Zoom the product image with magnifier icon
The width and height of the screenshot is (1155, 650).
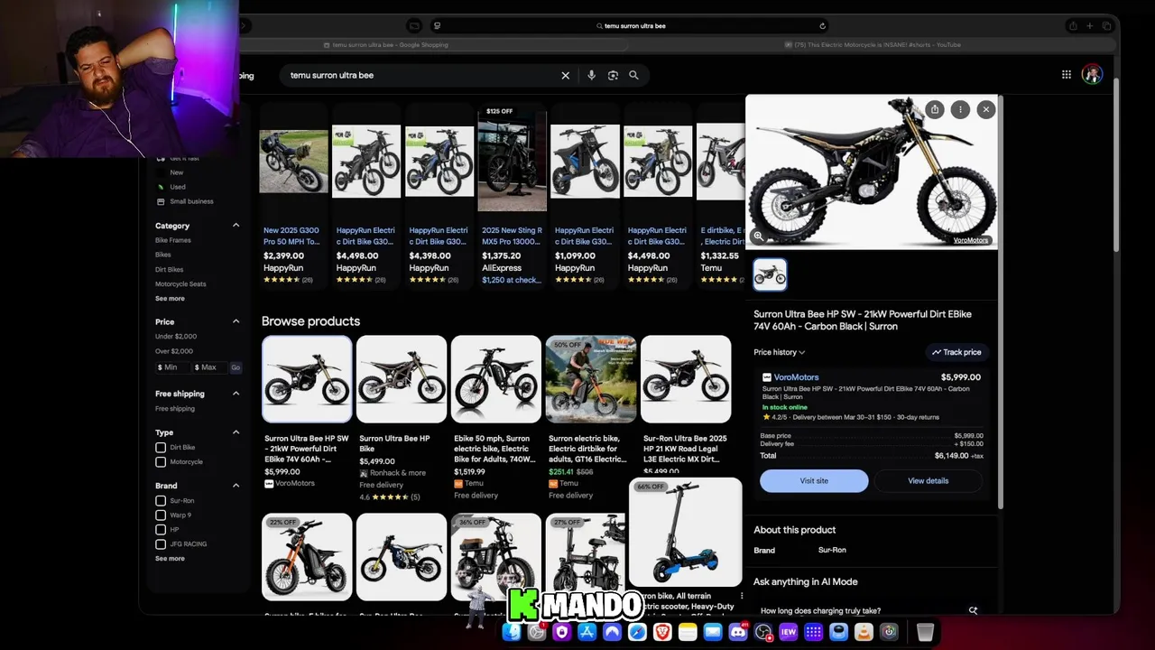coord(758,237)
